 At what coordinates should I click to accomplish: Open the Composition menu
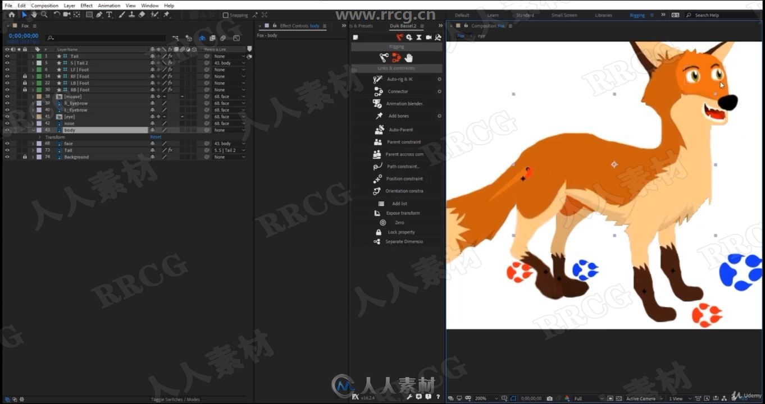click(x=44, y=6)
